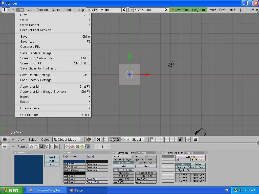Select the Scene context image icon

[x=57, y=147]
